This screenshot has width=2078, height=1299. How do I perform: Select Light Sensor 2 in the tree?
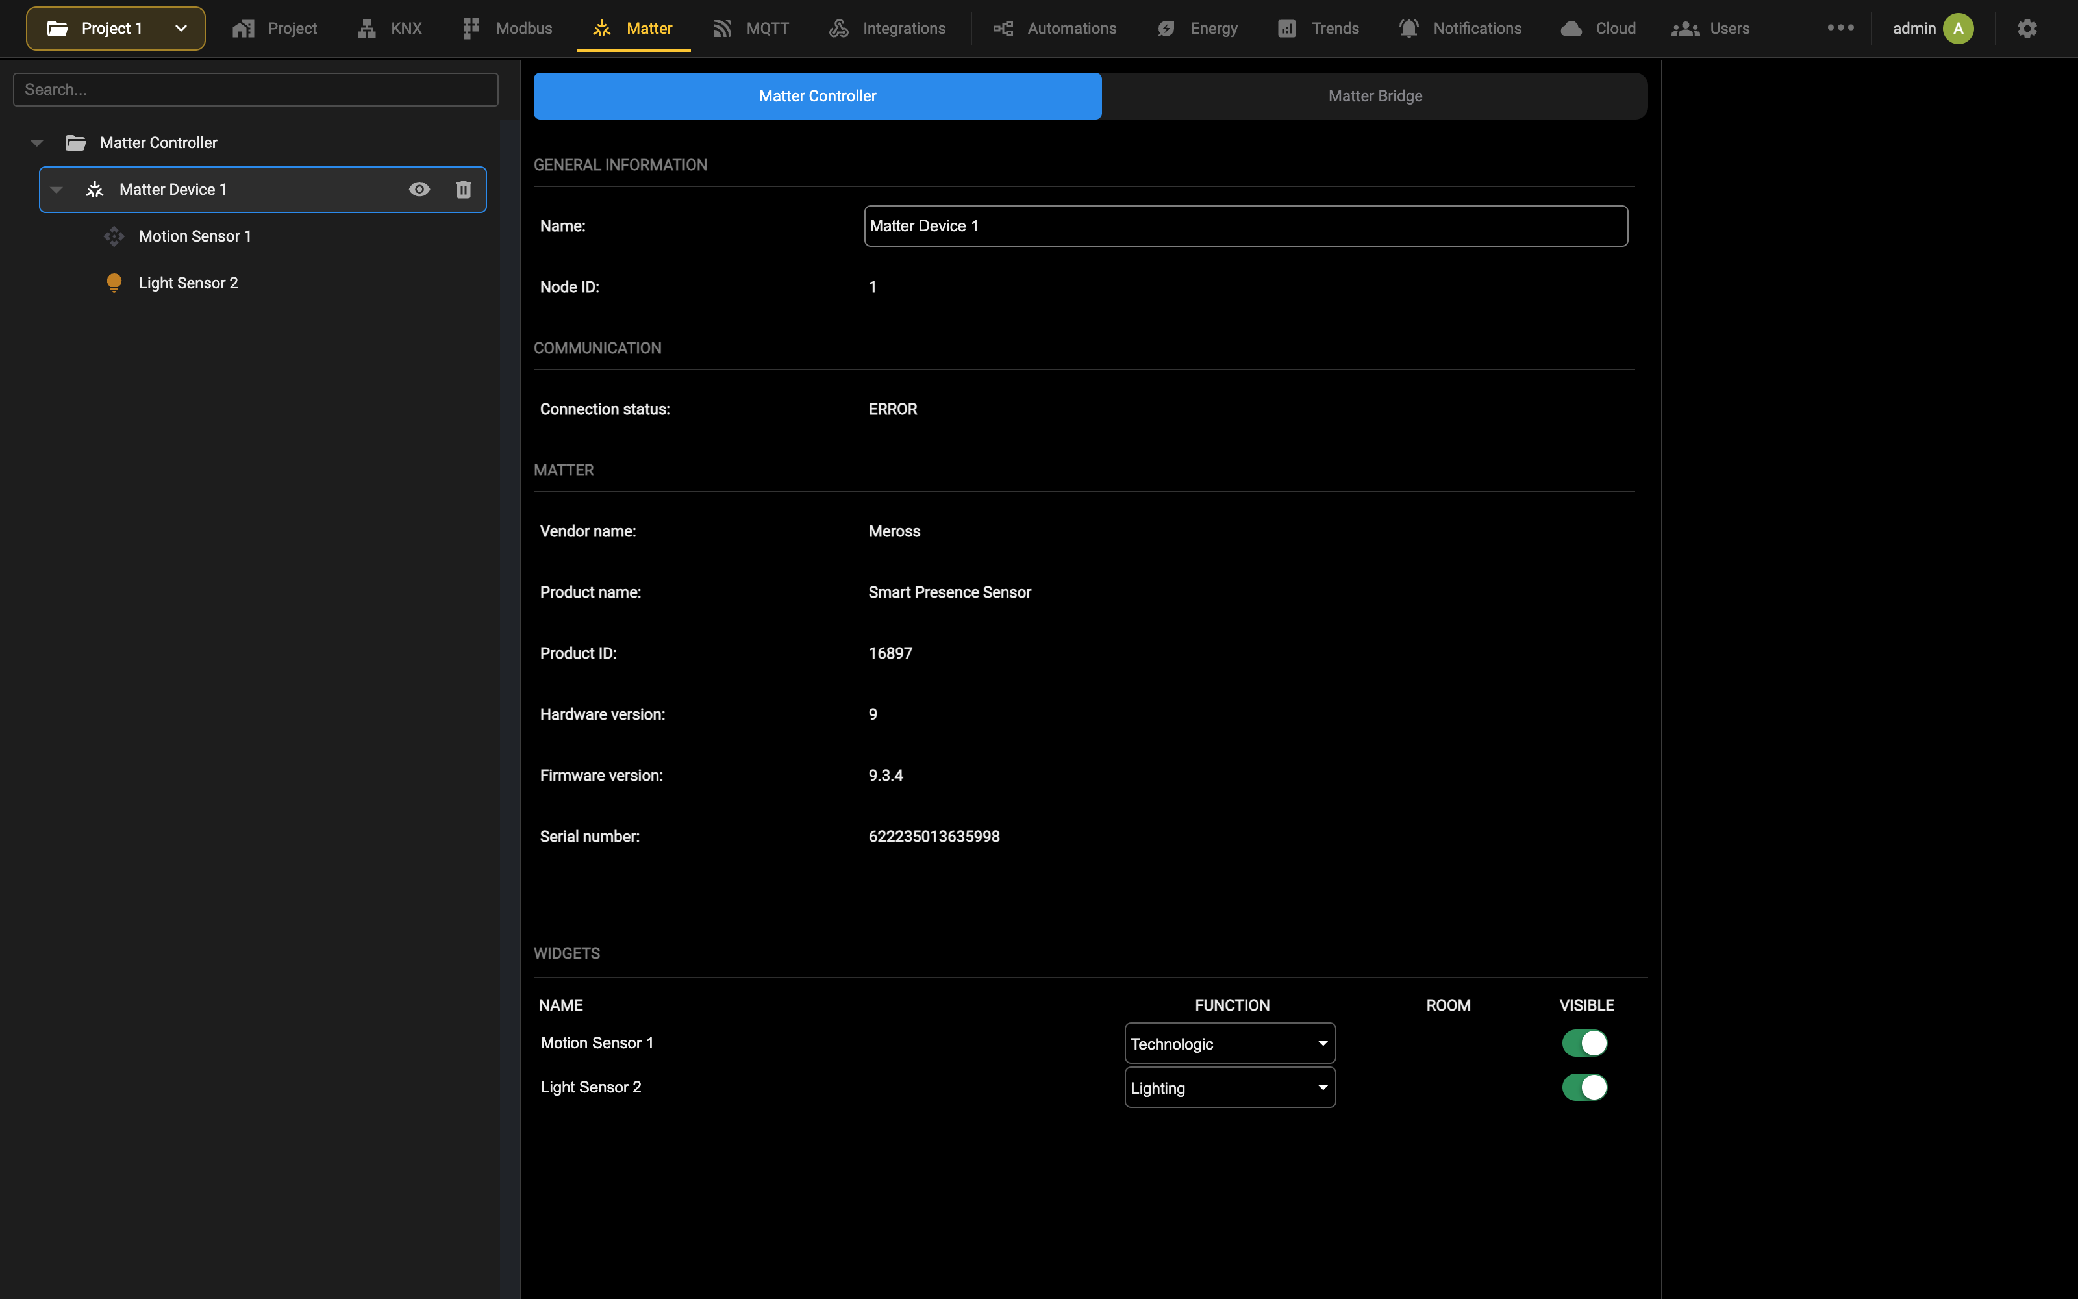point(188,283)
